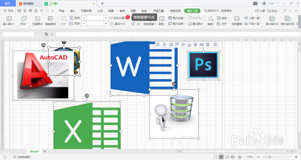Open the Shapes (形状) tool

(24, 21)
